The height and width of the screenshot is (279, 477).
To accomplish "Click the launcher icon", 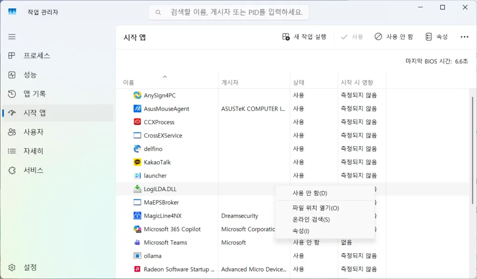I will pyautogui.click(x=137, y=175).
